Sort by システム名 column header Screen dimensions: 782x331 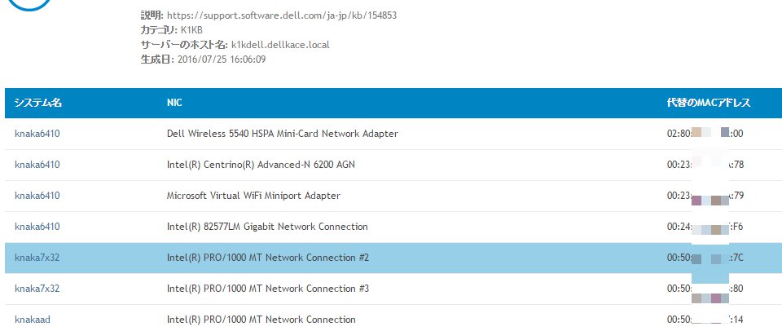(x=38, y=104)
